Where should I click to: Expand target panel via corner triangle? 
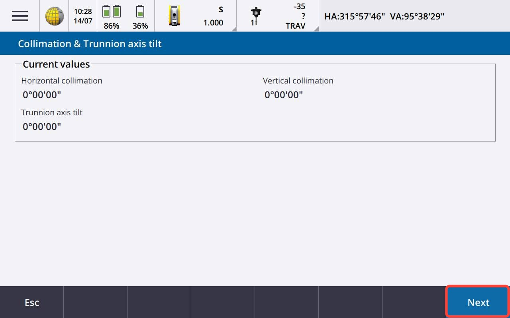pos(316,29)
